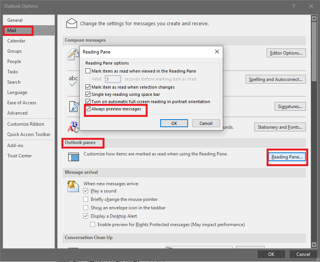Enable Briefly change the mouse pointer

tap(85, 199)
